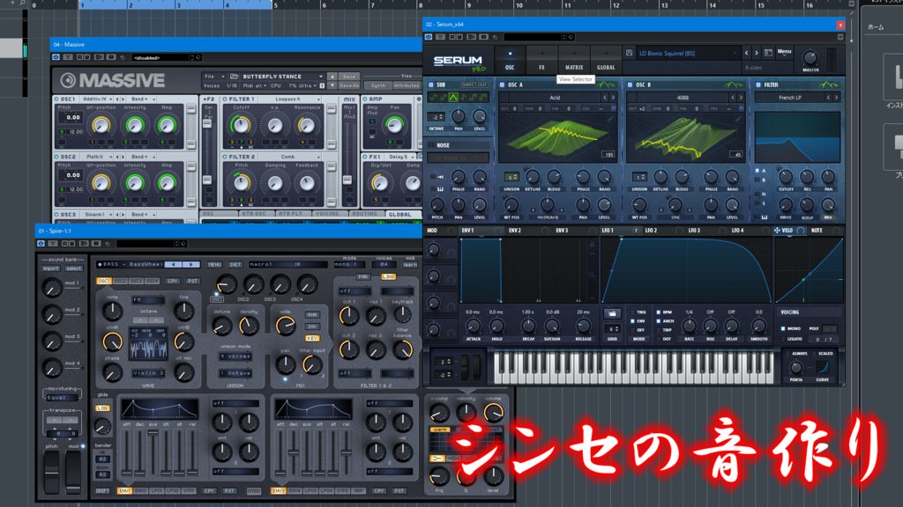Select next filter type after French LP
Screen dimensions: 903x507
click(836, 98)
